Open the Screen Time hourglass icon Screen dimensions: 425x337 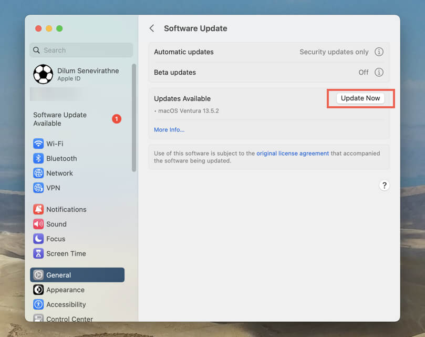[x=38, y=253]
